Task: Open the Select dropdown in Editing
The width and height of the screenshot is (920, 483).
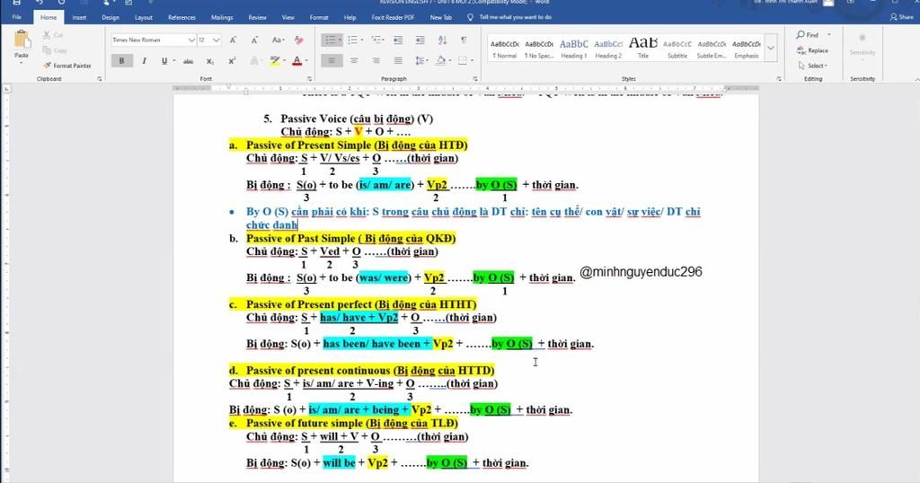Action: (x=812, y=66)
